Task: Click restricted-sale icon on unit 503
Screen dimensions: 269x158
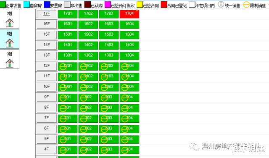Action: point(104,140)
